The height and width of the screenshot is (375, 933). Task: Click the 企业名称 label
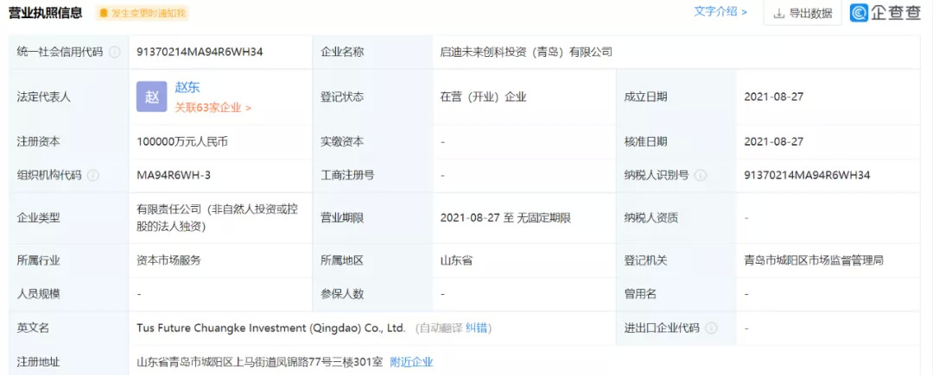[342, 53]
